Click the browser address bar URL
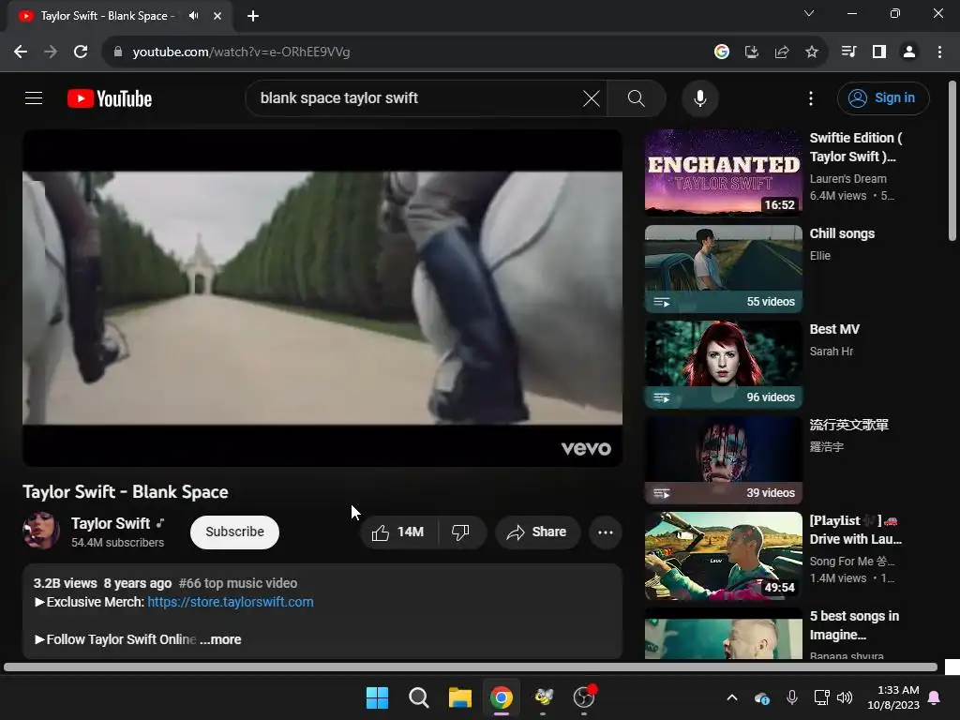 coord(241,52)
